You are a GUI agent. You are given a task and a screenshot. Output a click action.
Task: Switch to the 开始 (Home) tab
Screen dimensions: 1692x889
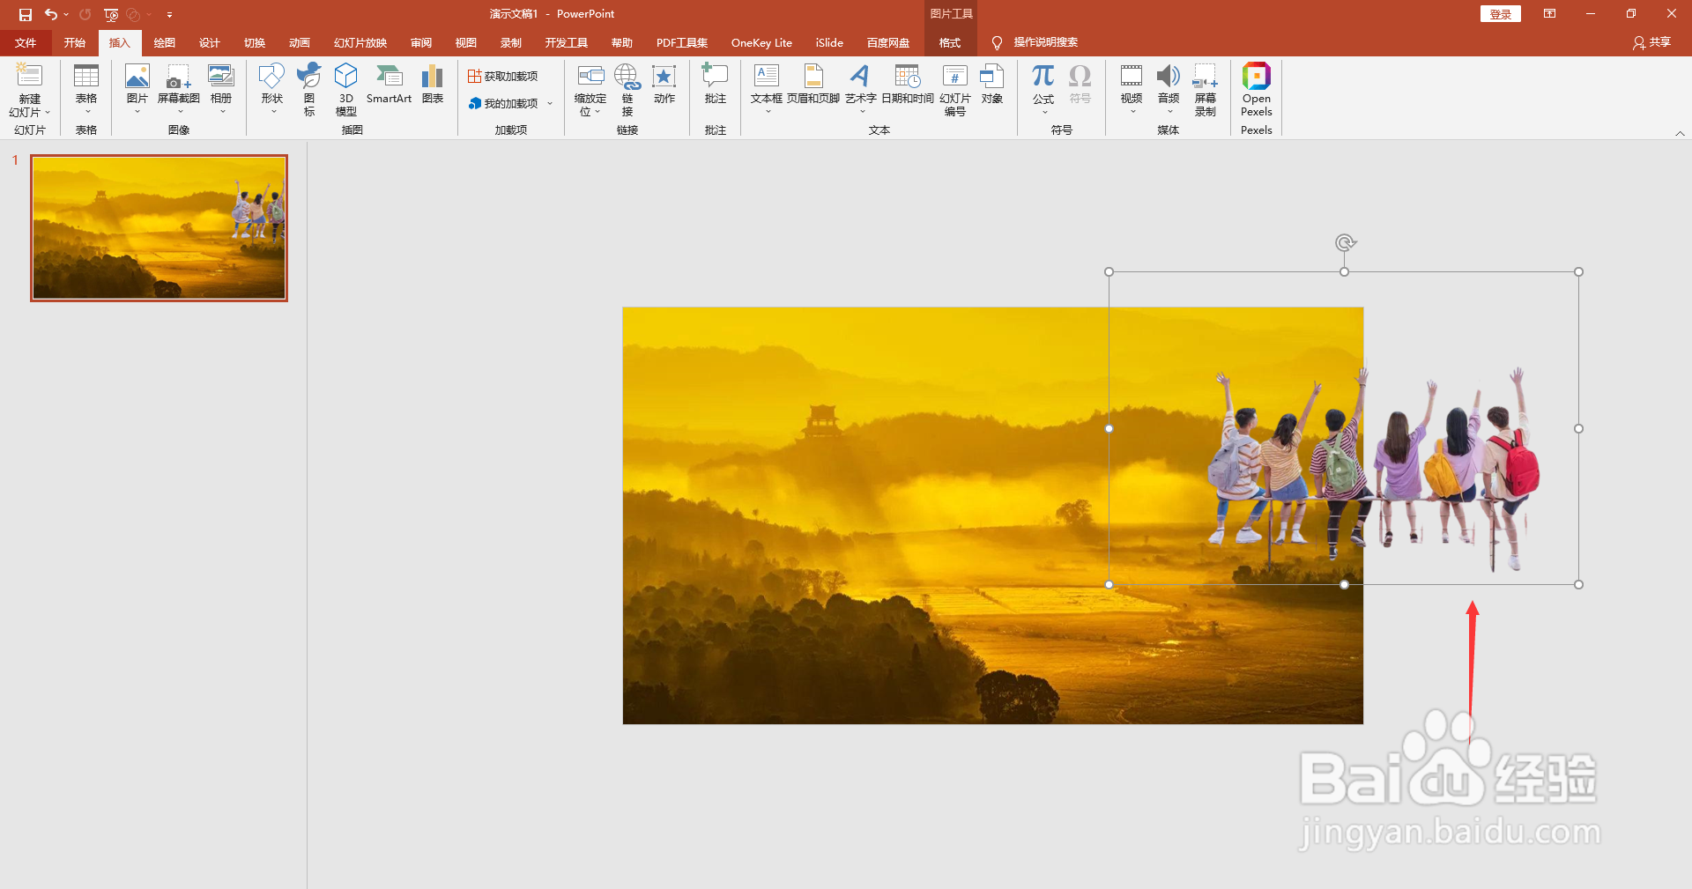(75, 43)
